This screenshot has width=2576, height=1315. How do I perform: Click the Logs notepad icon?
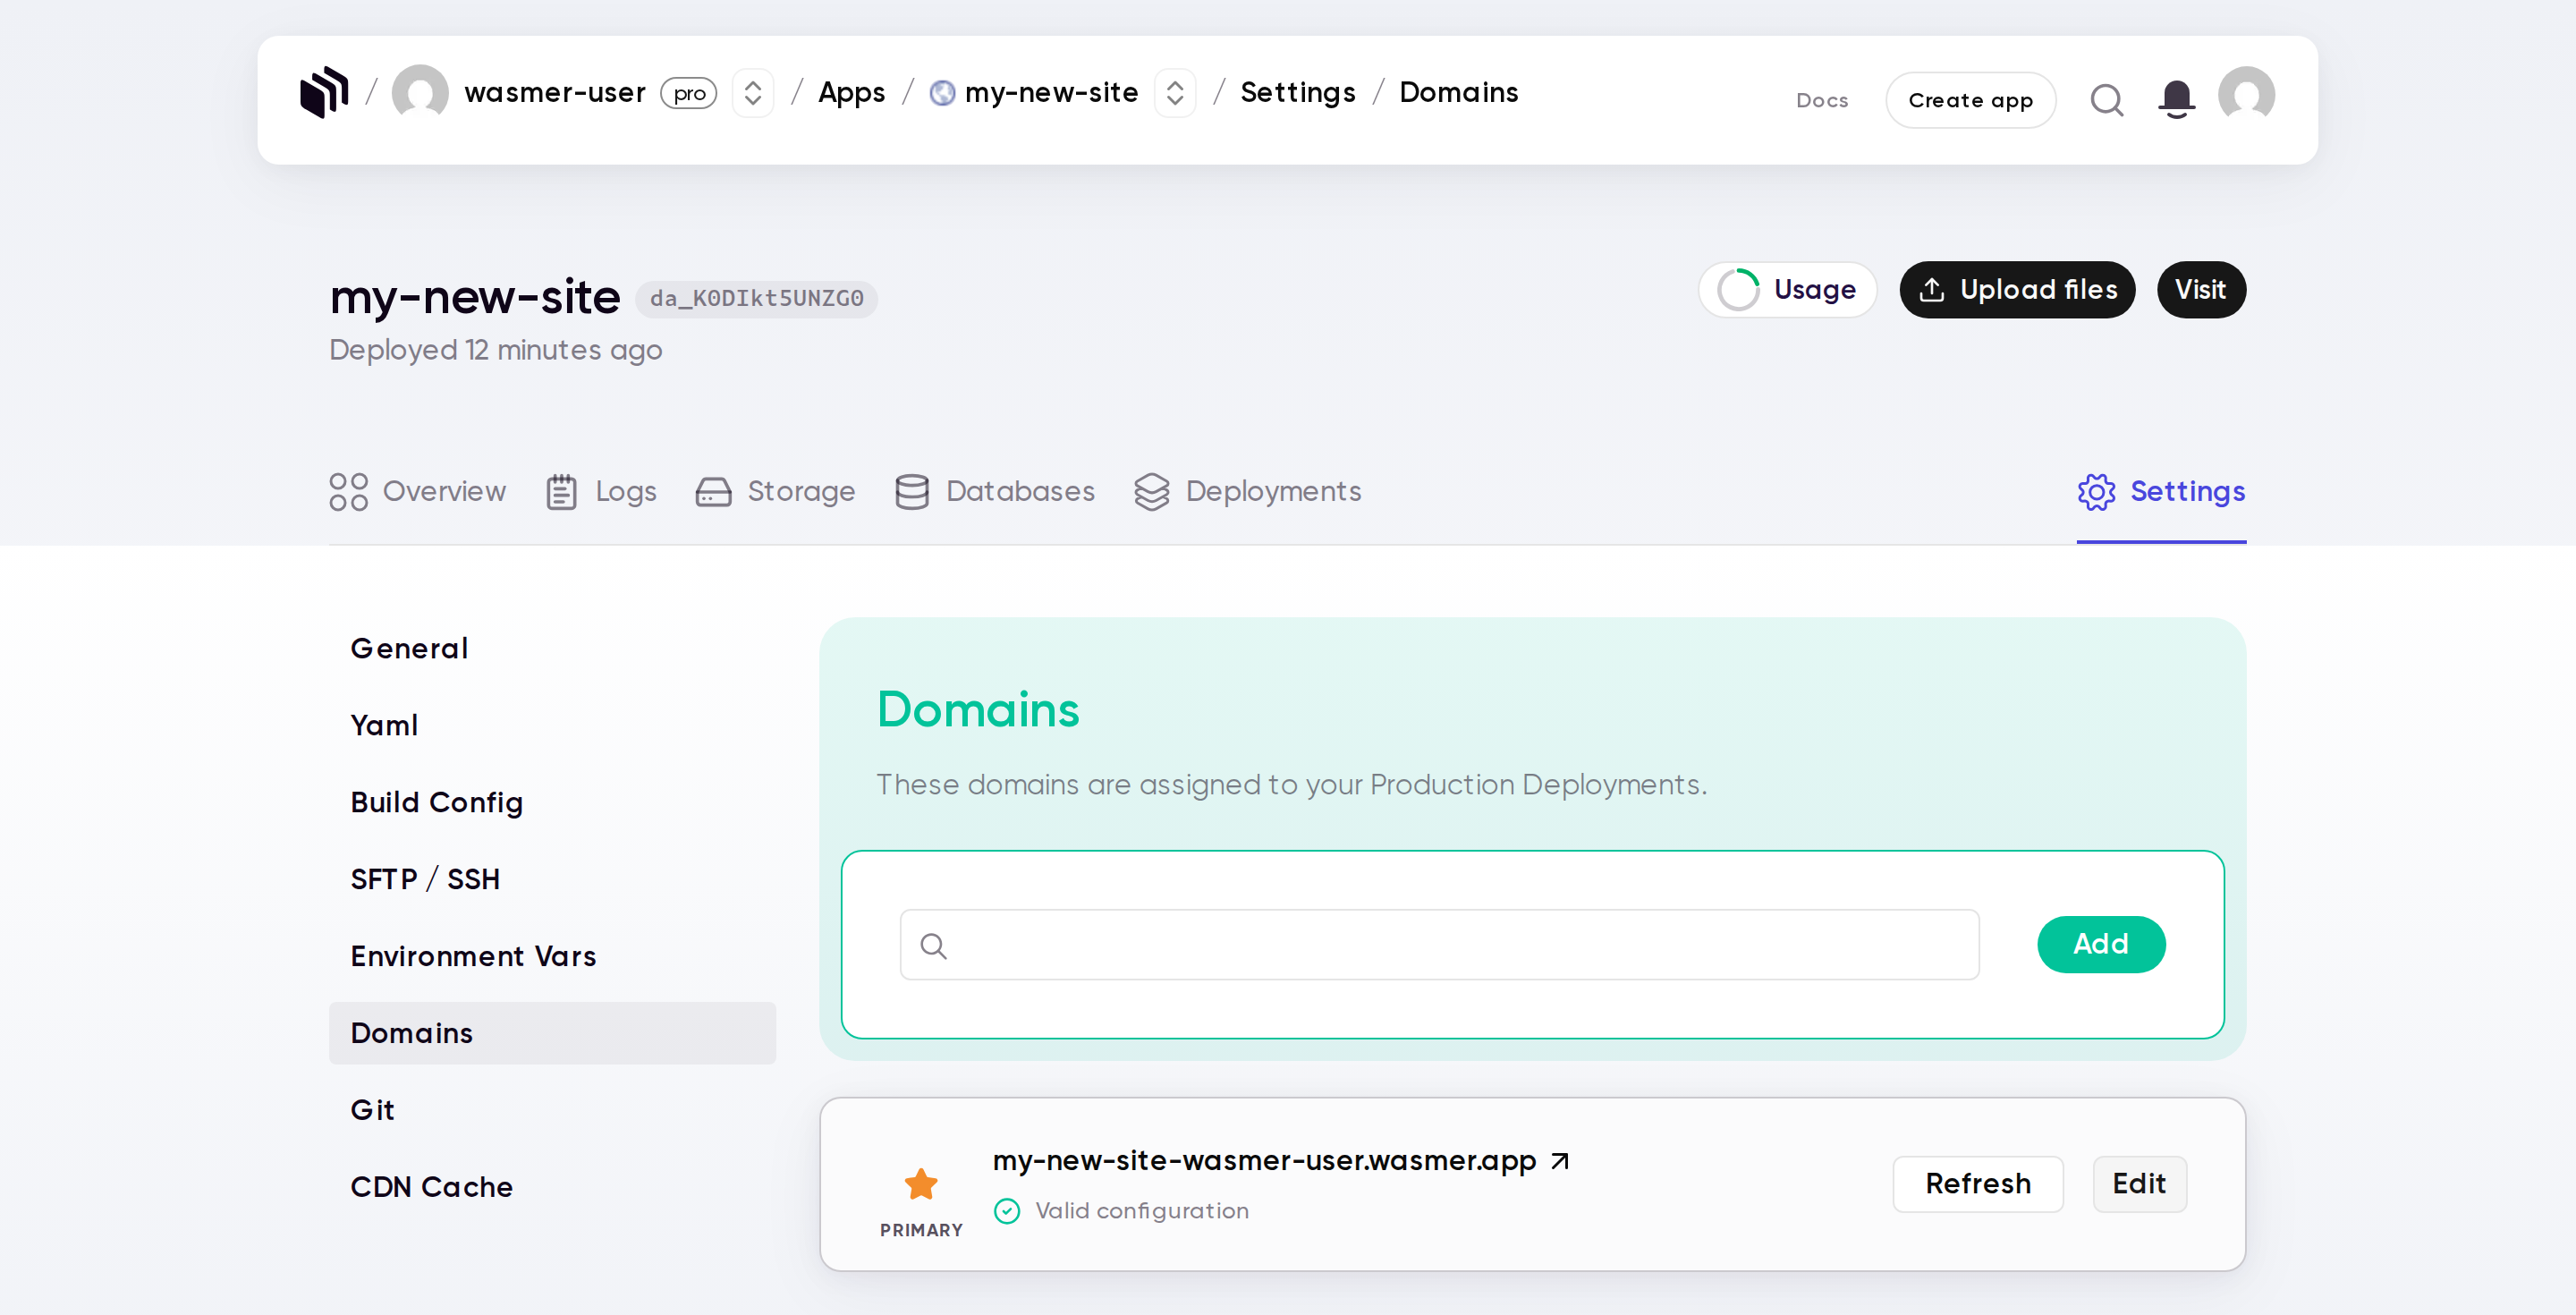point(561,492)
